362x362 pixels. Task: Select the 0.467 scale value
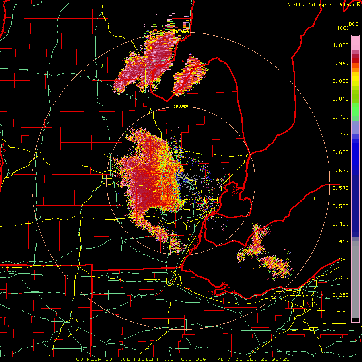tap(341, 224)
